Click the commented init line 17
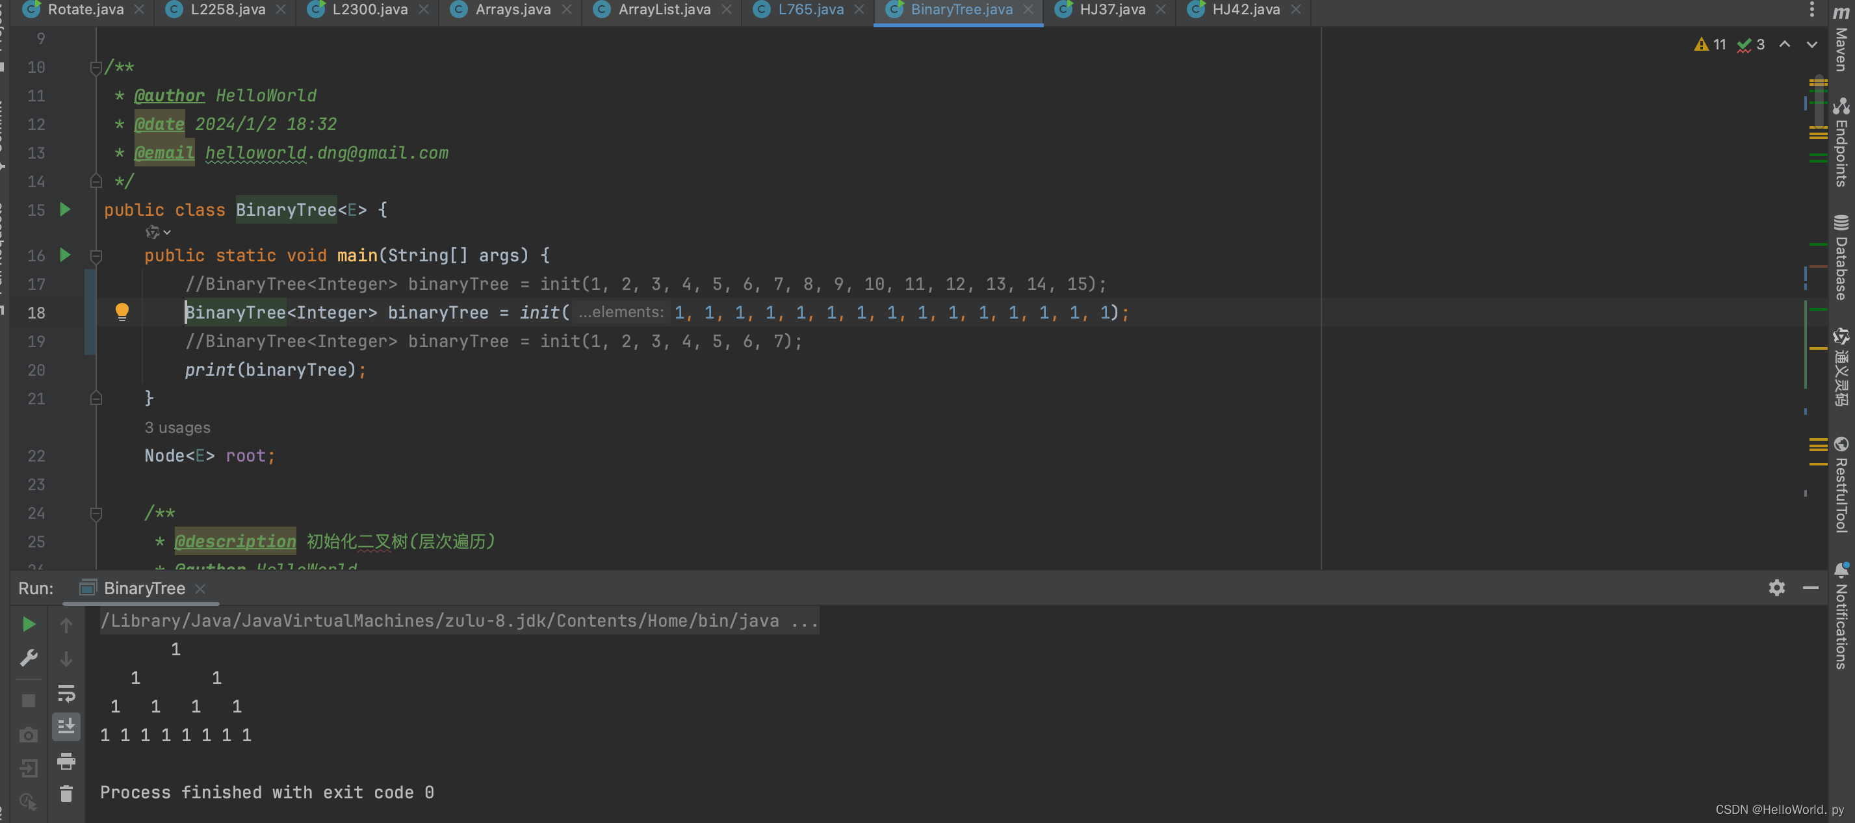This screenshot has width=1855, height=823. (x=645, y=285)
